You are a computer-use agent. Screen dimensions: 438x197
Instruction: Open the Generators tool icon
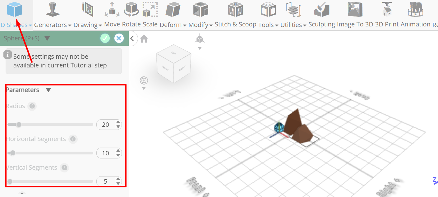(x=53, y=9)
